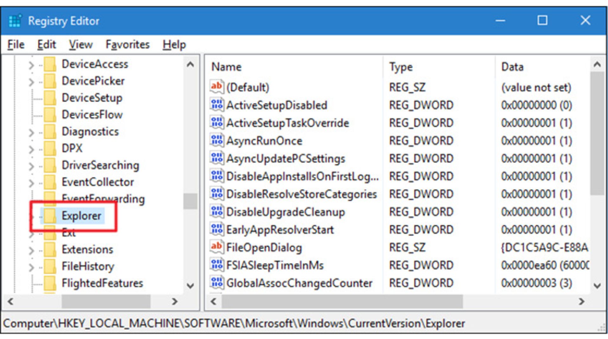Click the DWORD icon of AsyncRunOnce
The image size is (608, 339).
pos(217,140)
